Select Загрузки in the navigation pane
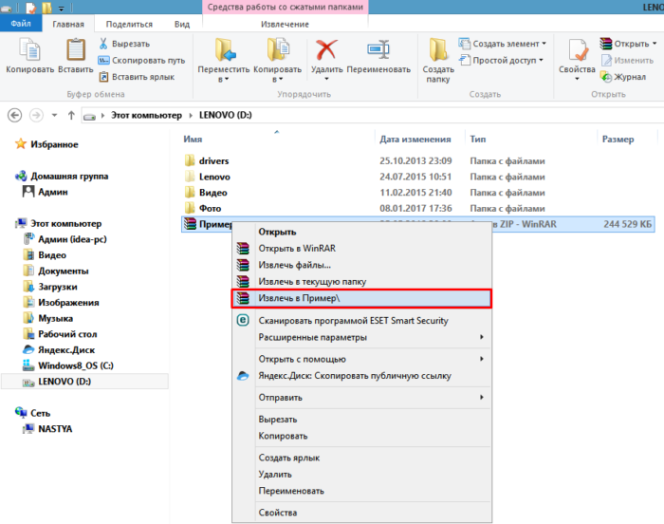The width and height of the screenshot is (664, 524). click(x=58, y=287)
